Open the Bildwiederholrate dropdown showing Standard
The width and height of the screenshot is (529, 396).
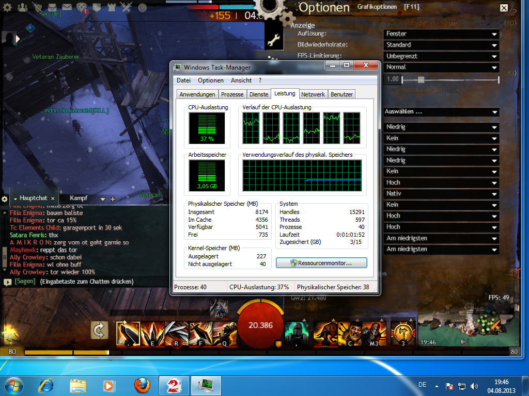pos(441,45)
